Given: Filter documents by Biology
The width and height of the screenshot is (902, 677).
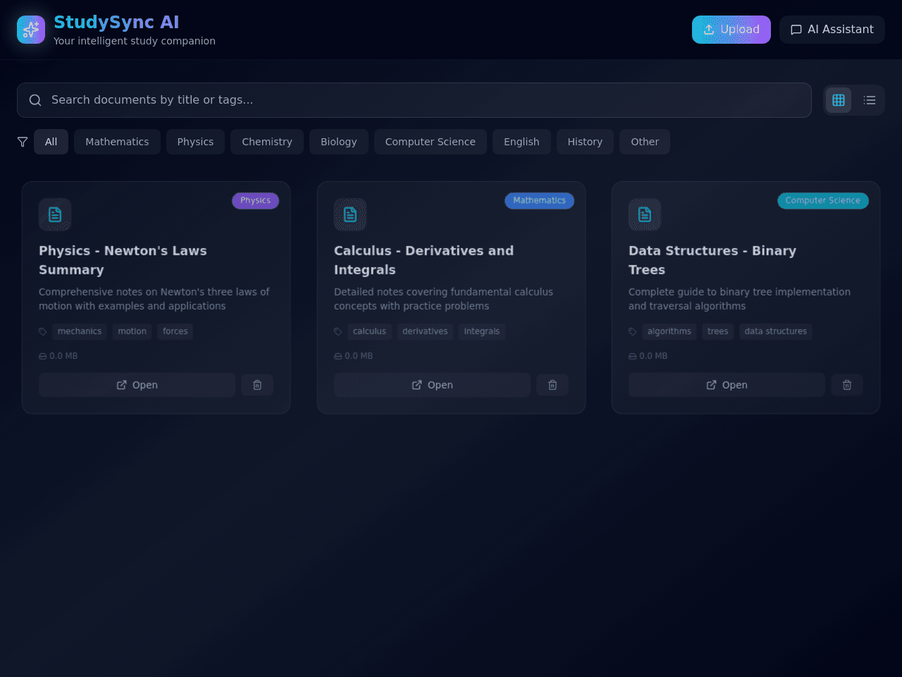Looking at the screenshot, I should (x=339, y=142).
